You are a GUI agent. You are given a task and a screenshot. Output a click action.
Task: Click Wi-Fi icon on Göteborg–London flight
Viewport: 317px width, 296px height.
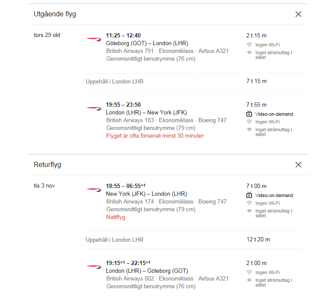249,45
